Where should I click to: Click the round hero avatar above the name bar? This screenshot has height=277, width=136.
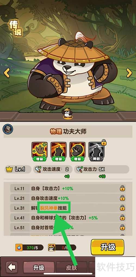click(8, 129)
